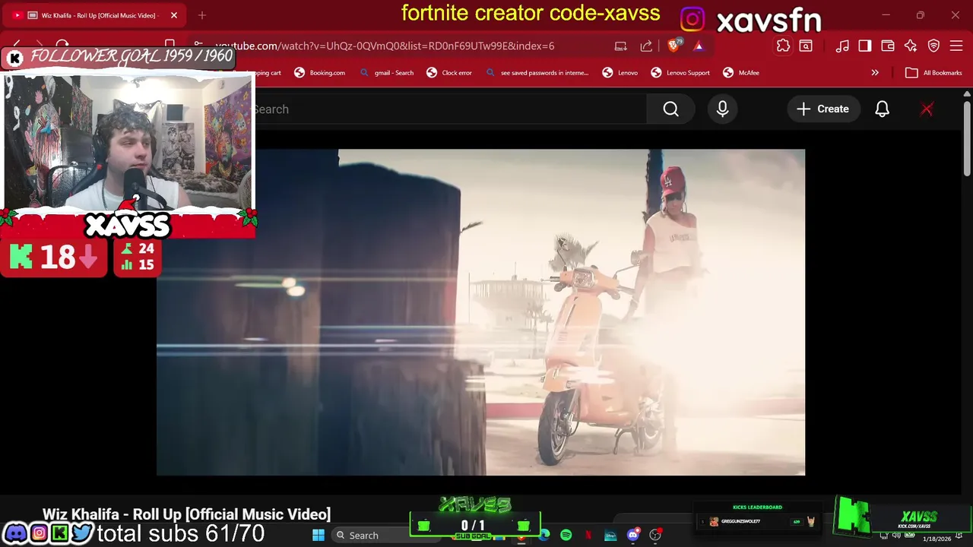
Task: Open the Lenovo Support bookmark
Action: pos(680,73)
